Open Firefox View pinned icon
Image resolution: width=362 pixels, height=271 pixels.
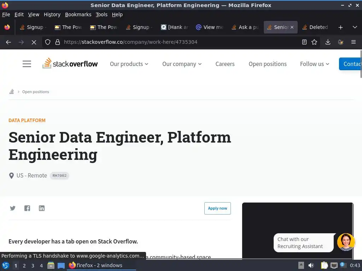click(7, 27)
